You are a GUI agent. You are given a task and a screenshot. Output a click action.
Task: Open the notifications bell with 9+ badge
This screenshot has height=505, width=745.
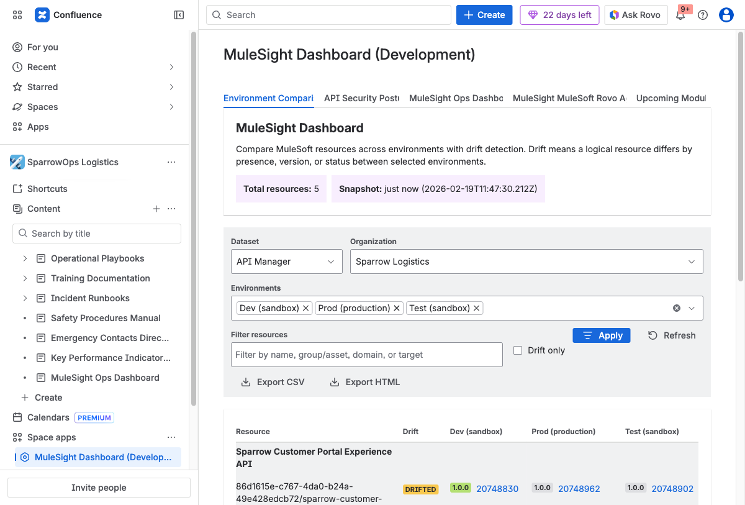(x=681, y=14)
